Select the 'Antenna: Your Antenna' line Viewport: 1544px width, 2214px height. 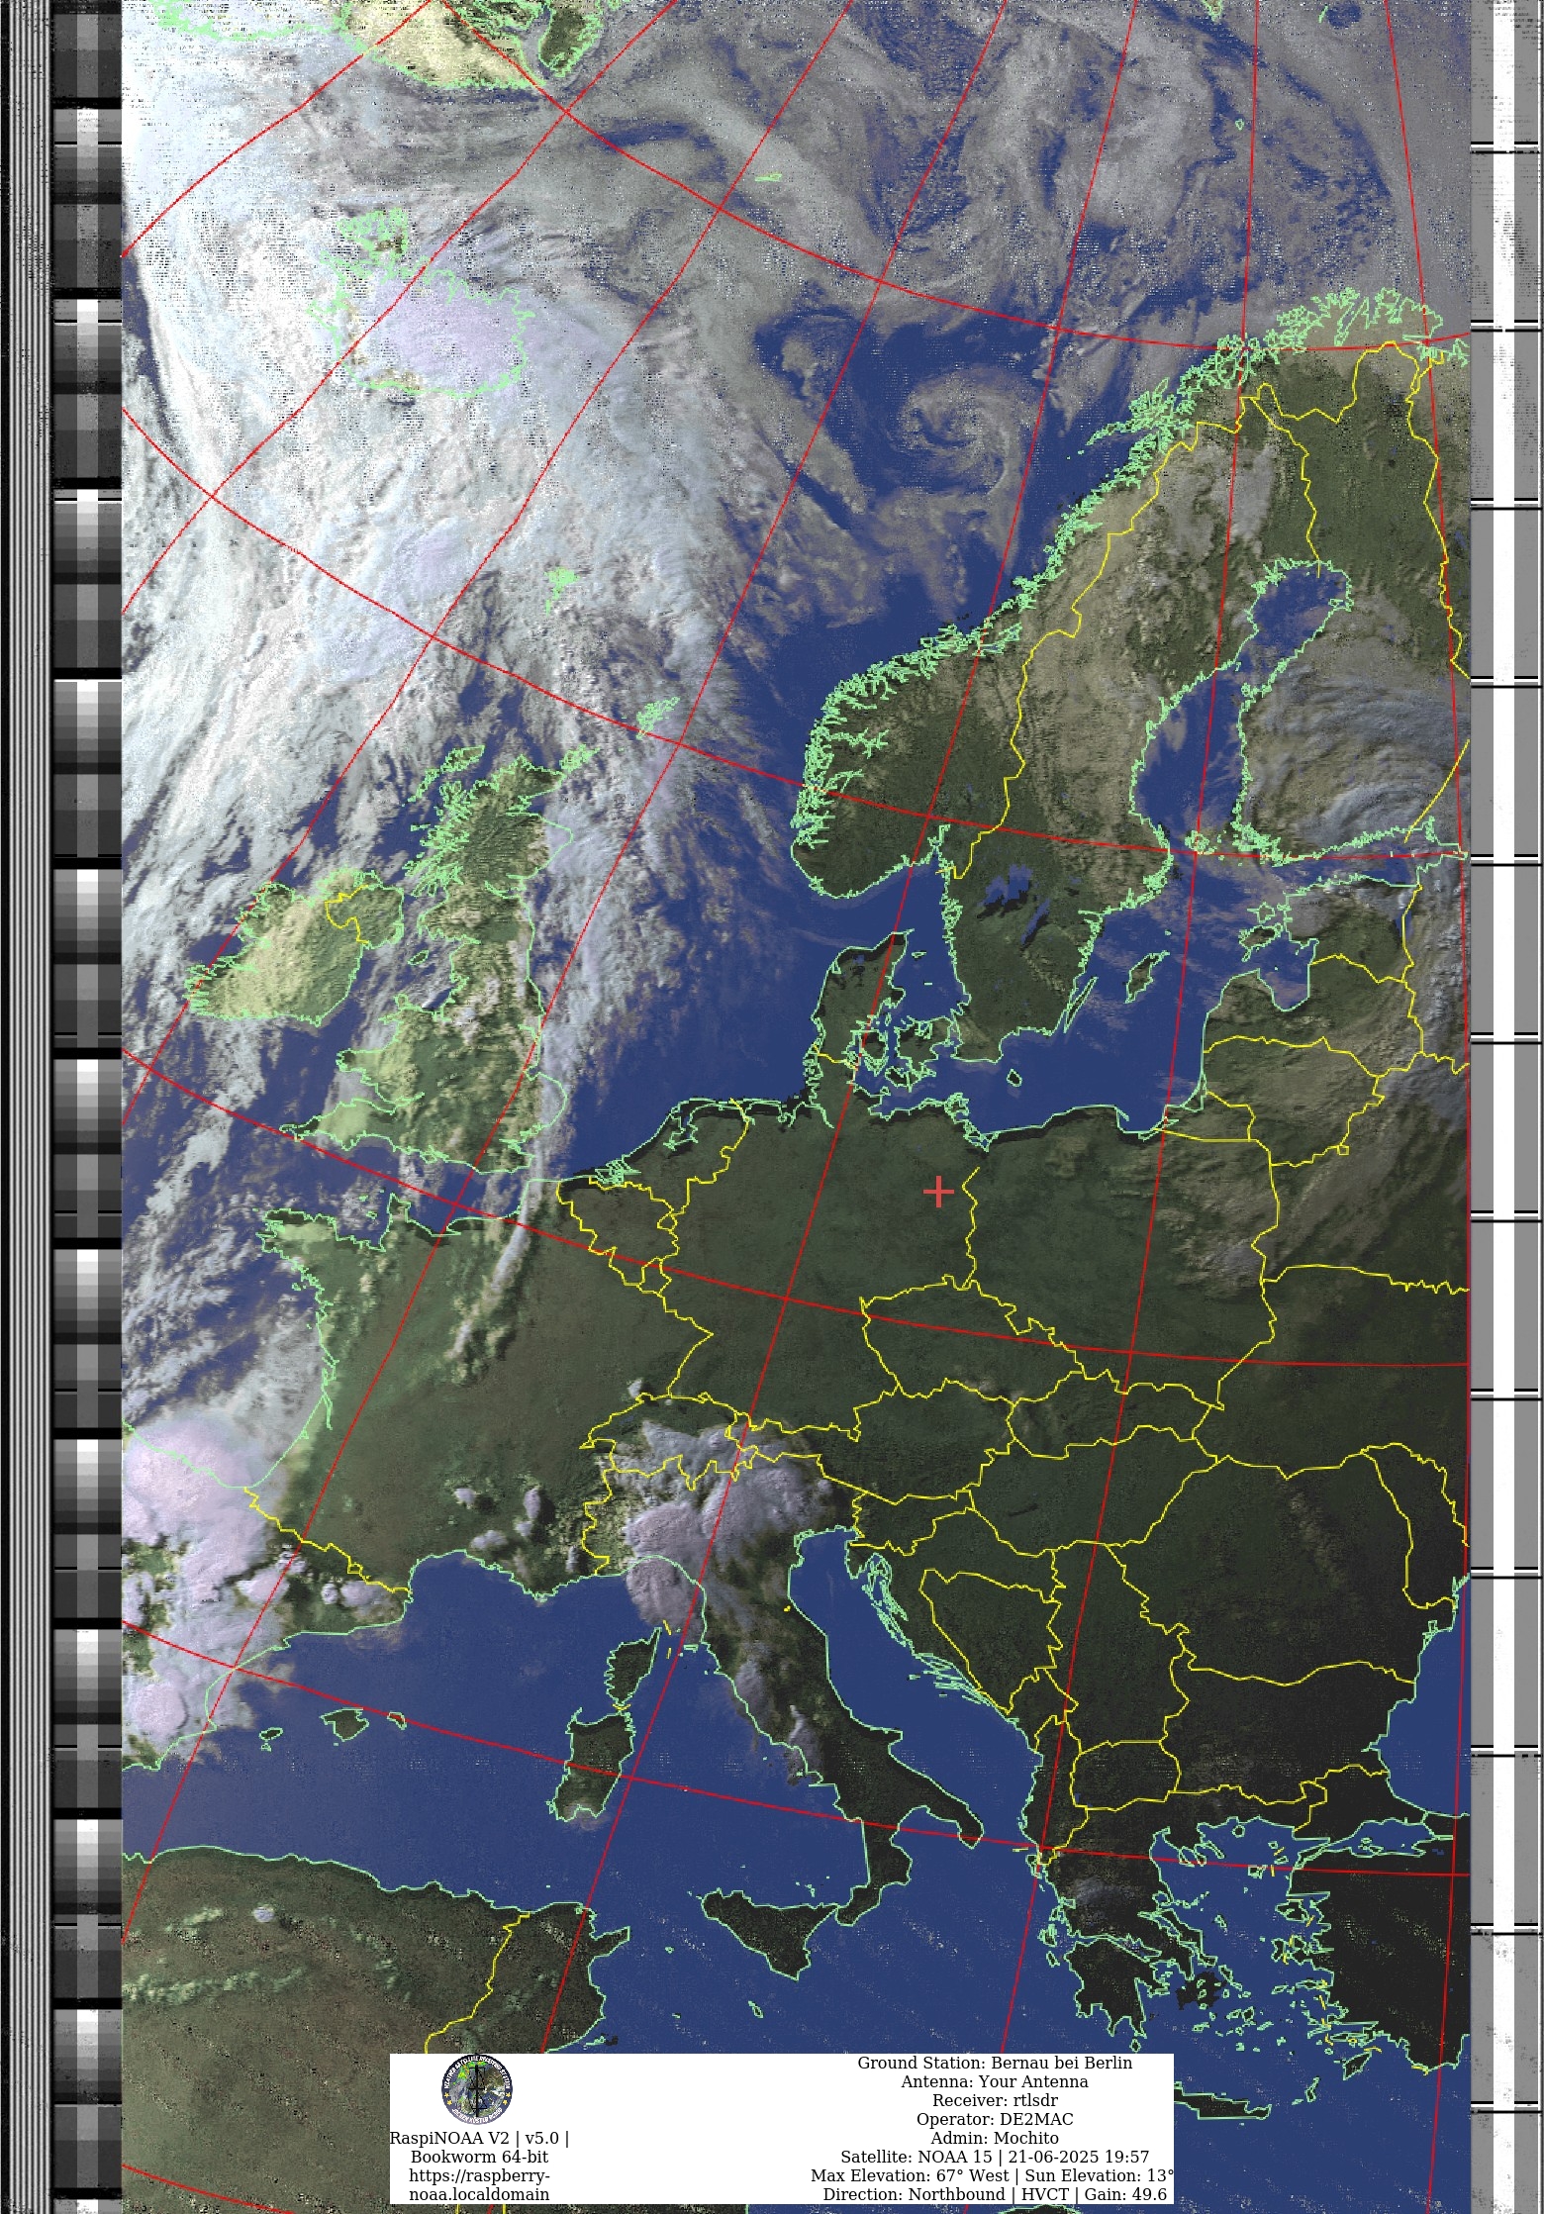995,2081
